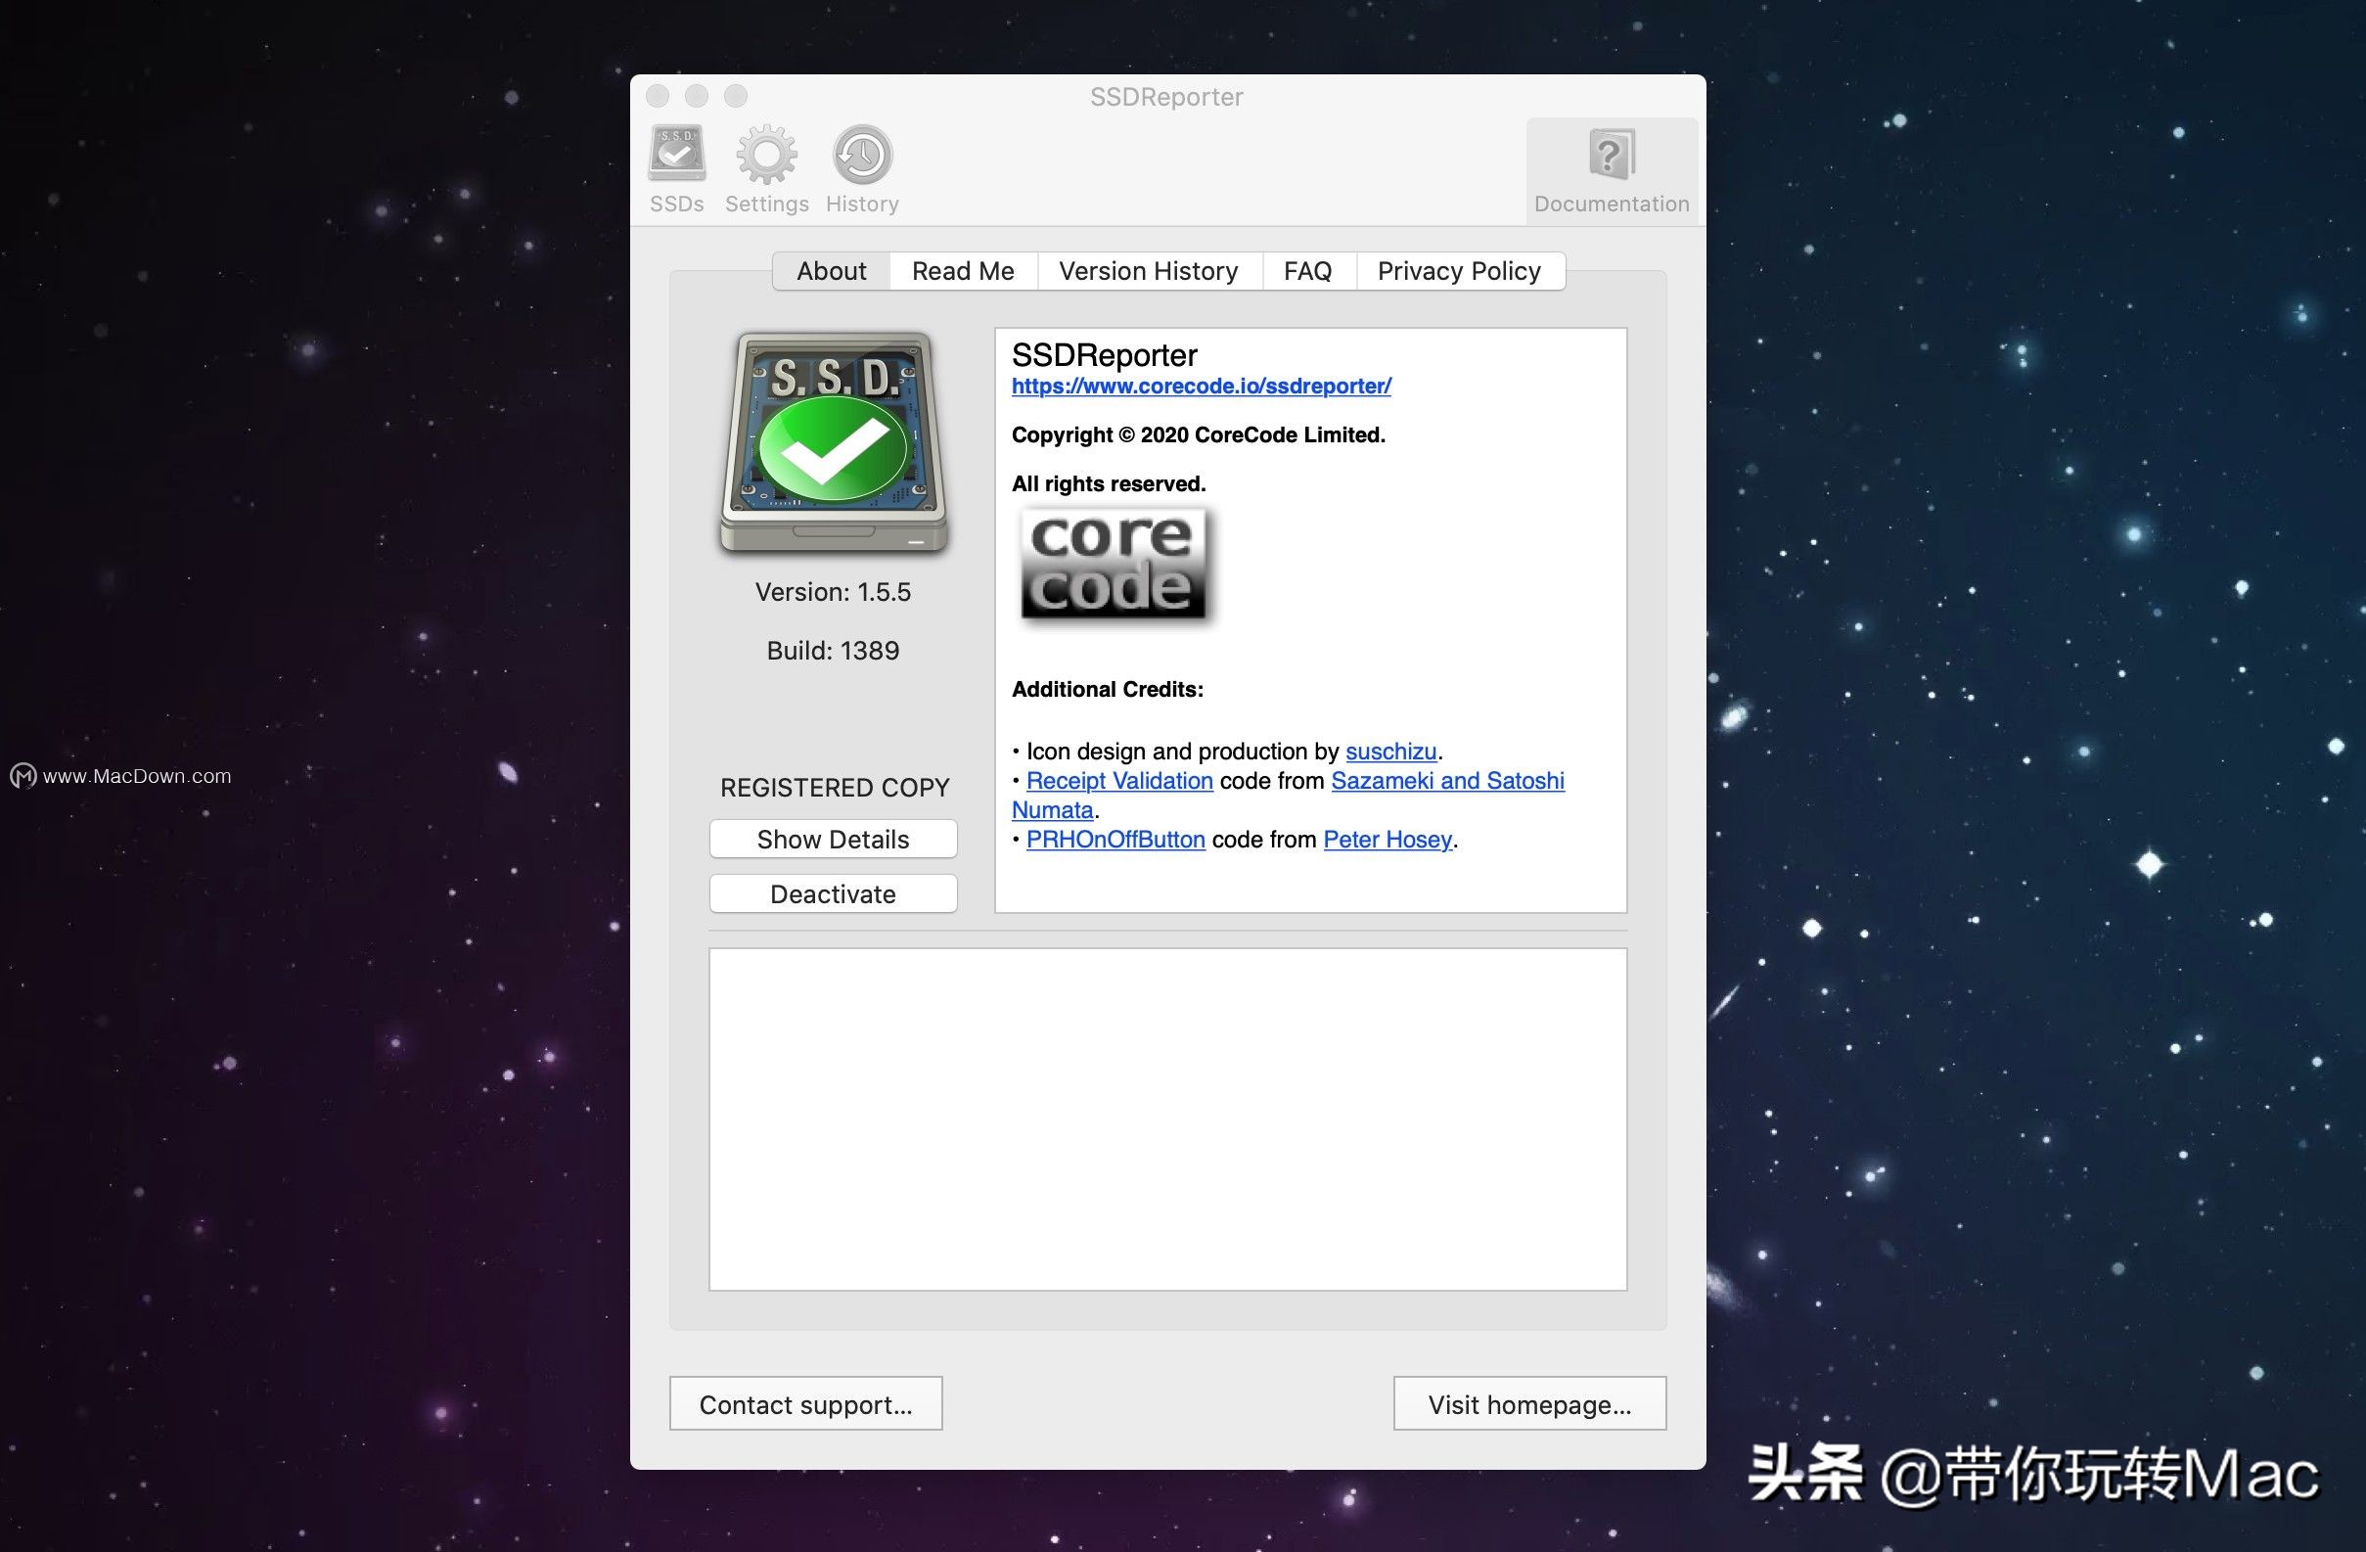Open the corecode.io ssdreporter link
Screen dimensions: 2366x1552
click(x=1201, y=386)
